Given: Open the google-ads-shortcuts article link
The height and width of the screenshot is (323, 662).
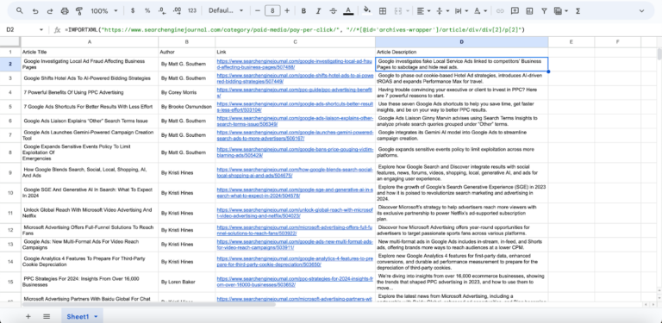Looking at the screenshot, I should tap(295, 107).
